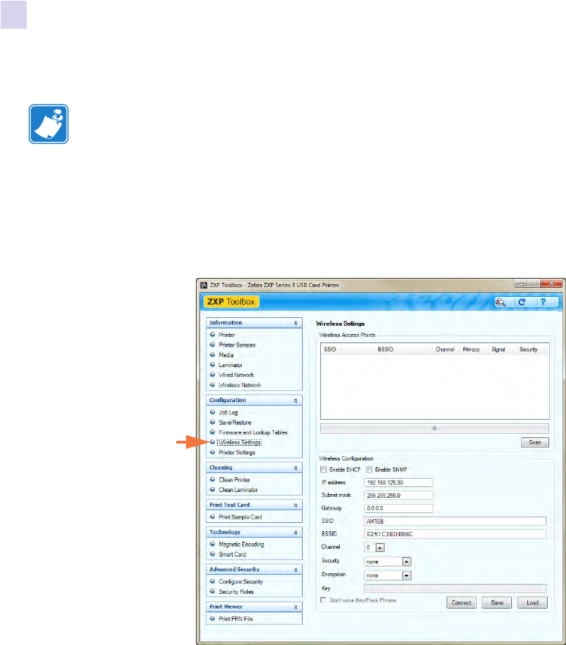Click the Gateway field
This screenshot has width=566, height=645.
tap(398, 508)
